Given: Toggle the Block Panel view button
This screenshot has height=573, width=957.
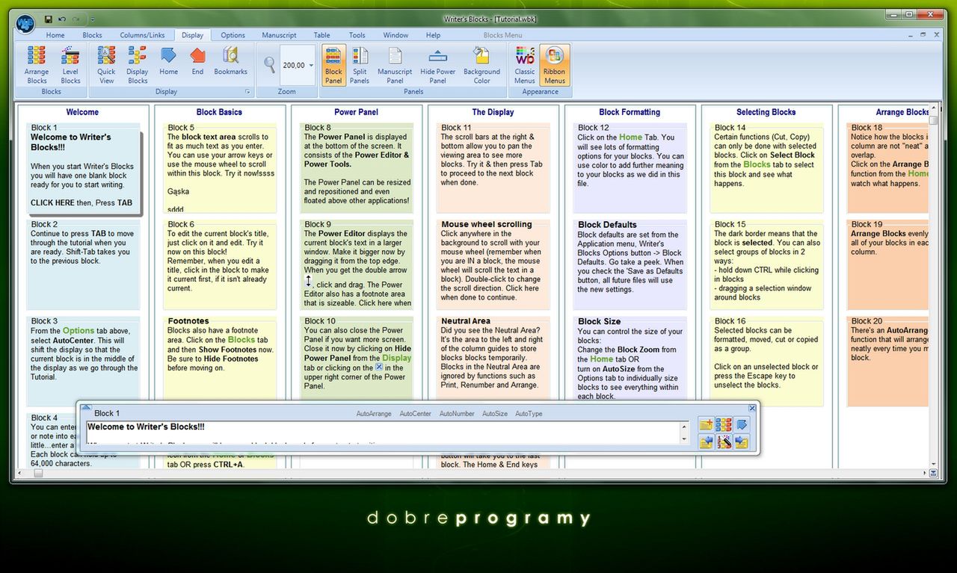Looking at the screenshot, I should pos(333,65).
